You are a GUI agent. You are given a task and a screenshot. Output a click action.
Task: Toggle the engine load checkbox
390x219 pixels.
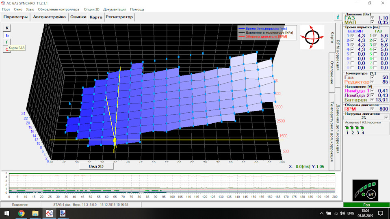(386, 118)
